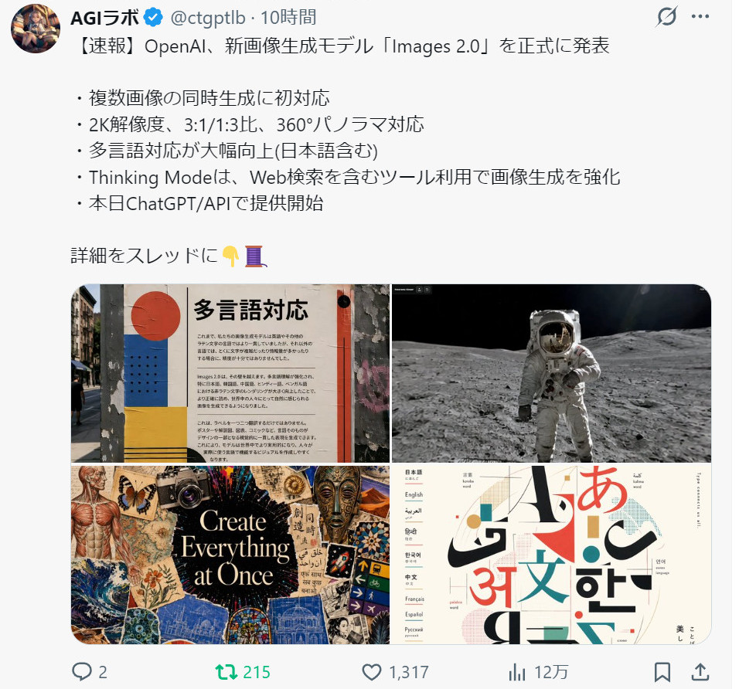Open the share upload icon

click(x=700, y=671)
